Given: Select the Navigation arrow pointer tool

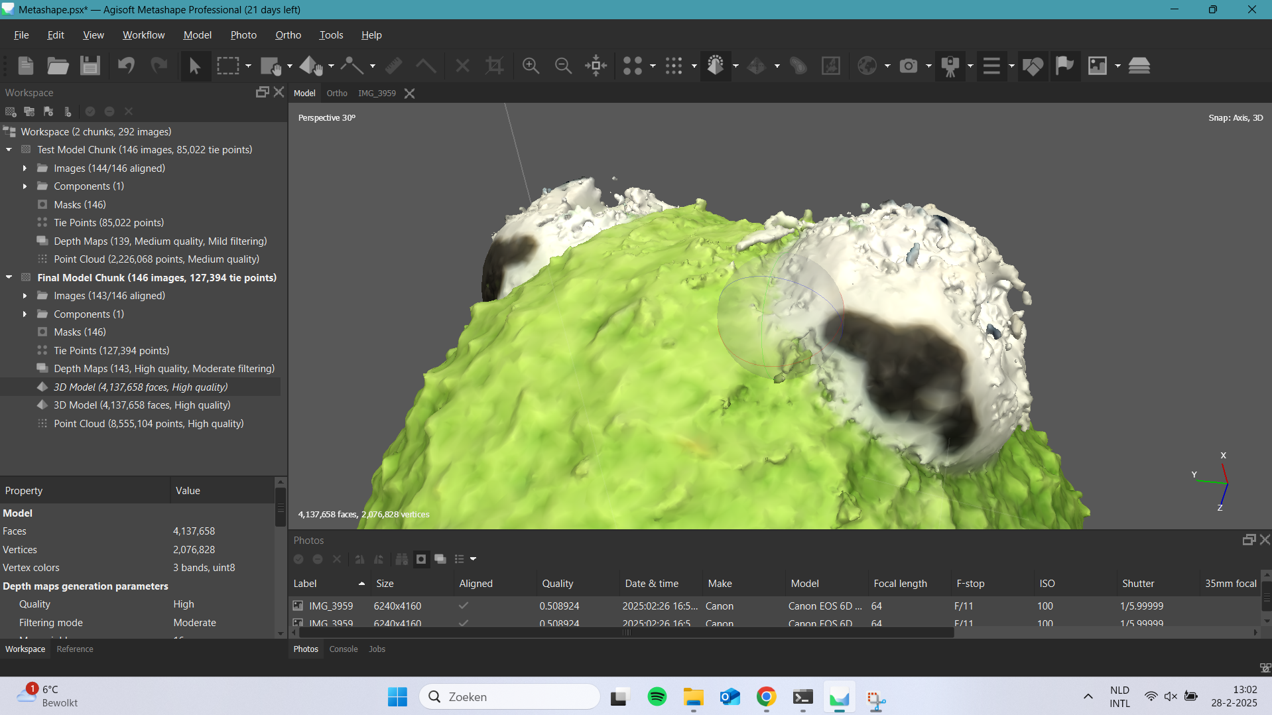Looking at the screenshot, I should point(195,66).
